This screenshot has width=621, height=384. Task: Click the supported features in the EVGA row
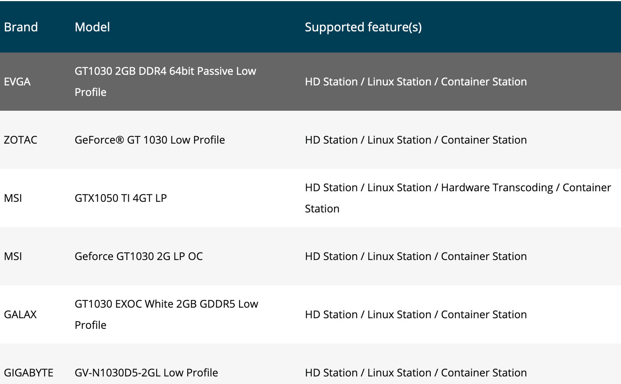coord(416,82)
